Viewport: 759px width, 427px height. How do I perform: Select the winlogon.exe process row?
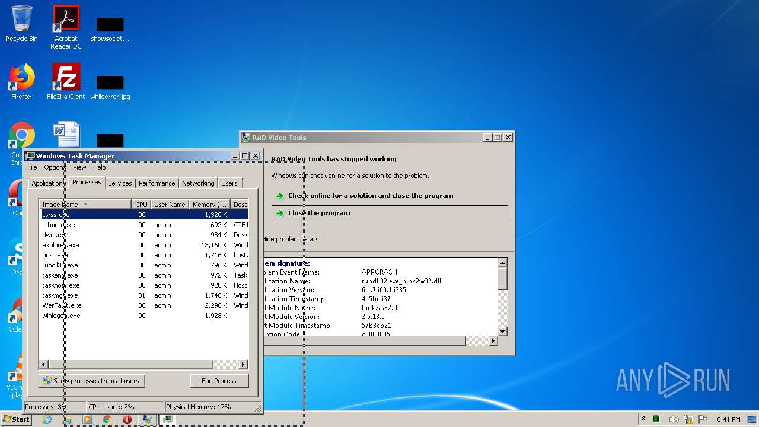point(143,316)
